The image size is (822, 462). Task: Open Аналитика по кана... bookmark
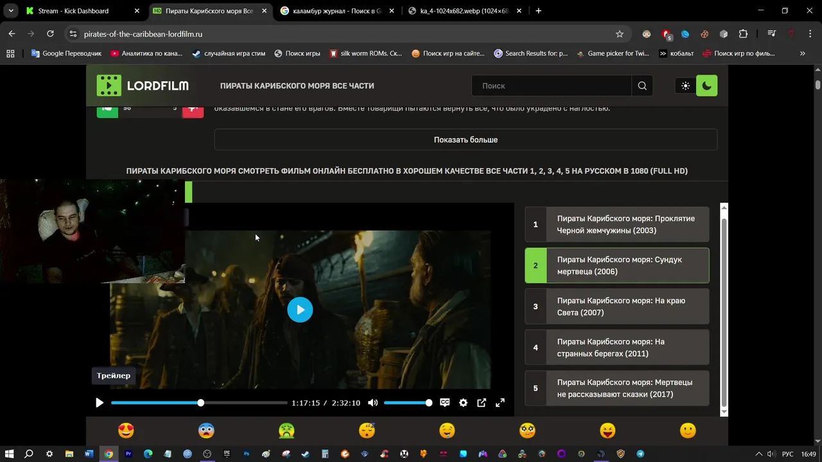coord(146,53)
